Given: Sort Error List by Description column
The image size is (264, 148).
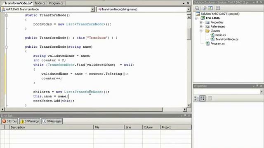Looking at the screenshot, I should tap(51, 127).
